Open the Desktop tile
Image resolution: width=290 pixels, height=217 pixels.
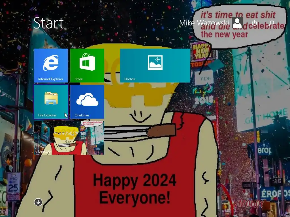[x=69, y=138]
